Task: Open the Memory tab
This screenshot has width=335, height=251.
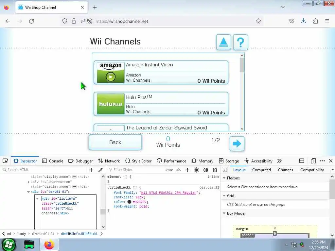Action: coord(202,161)
